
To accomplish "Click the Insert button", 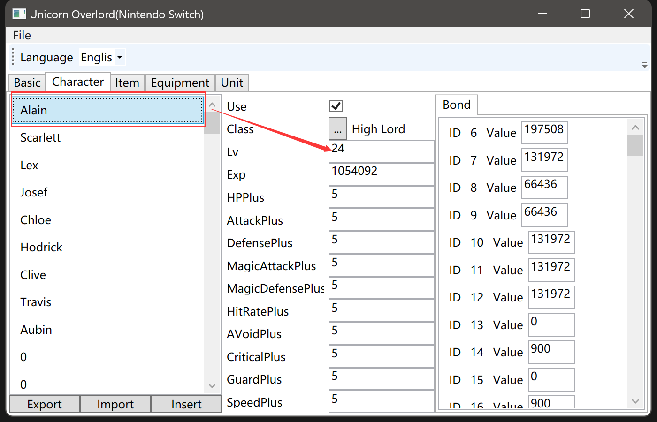I will pyautogui.click(x=186, y=404).
